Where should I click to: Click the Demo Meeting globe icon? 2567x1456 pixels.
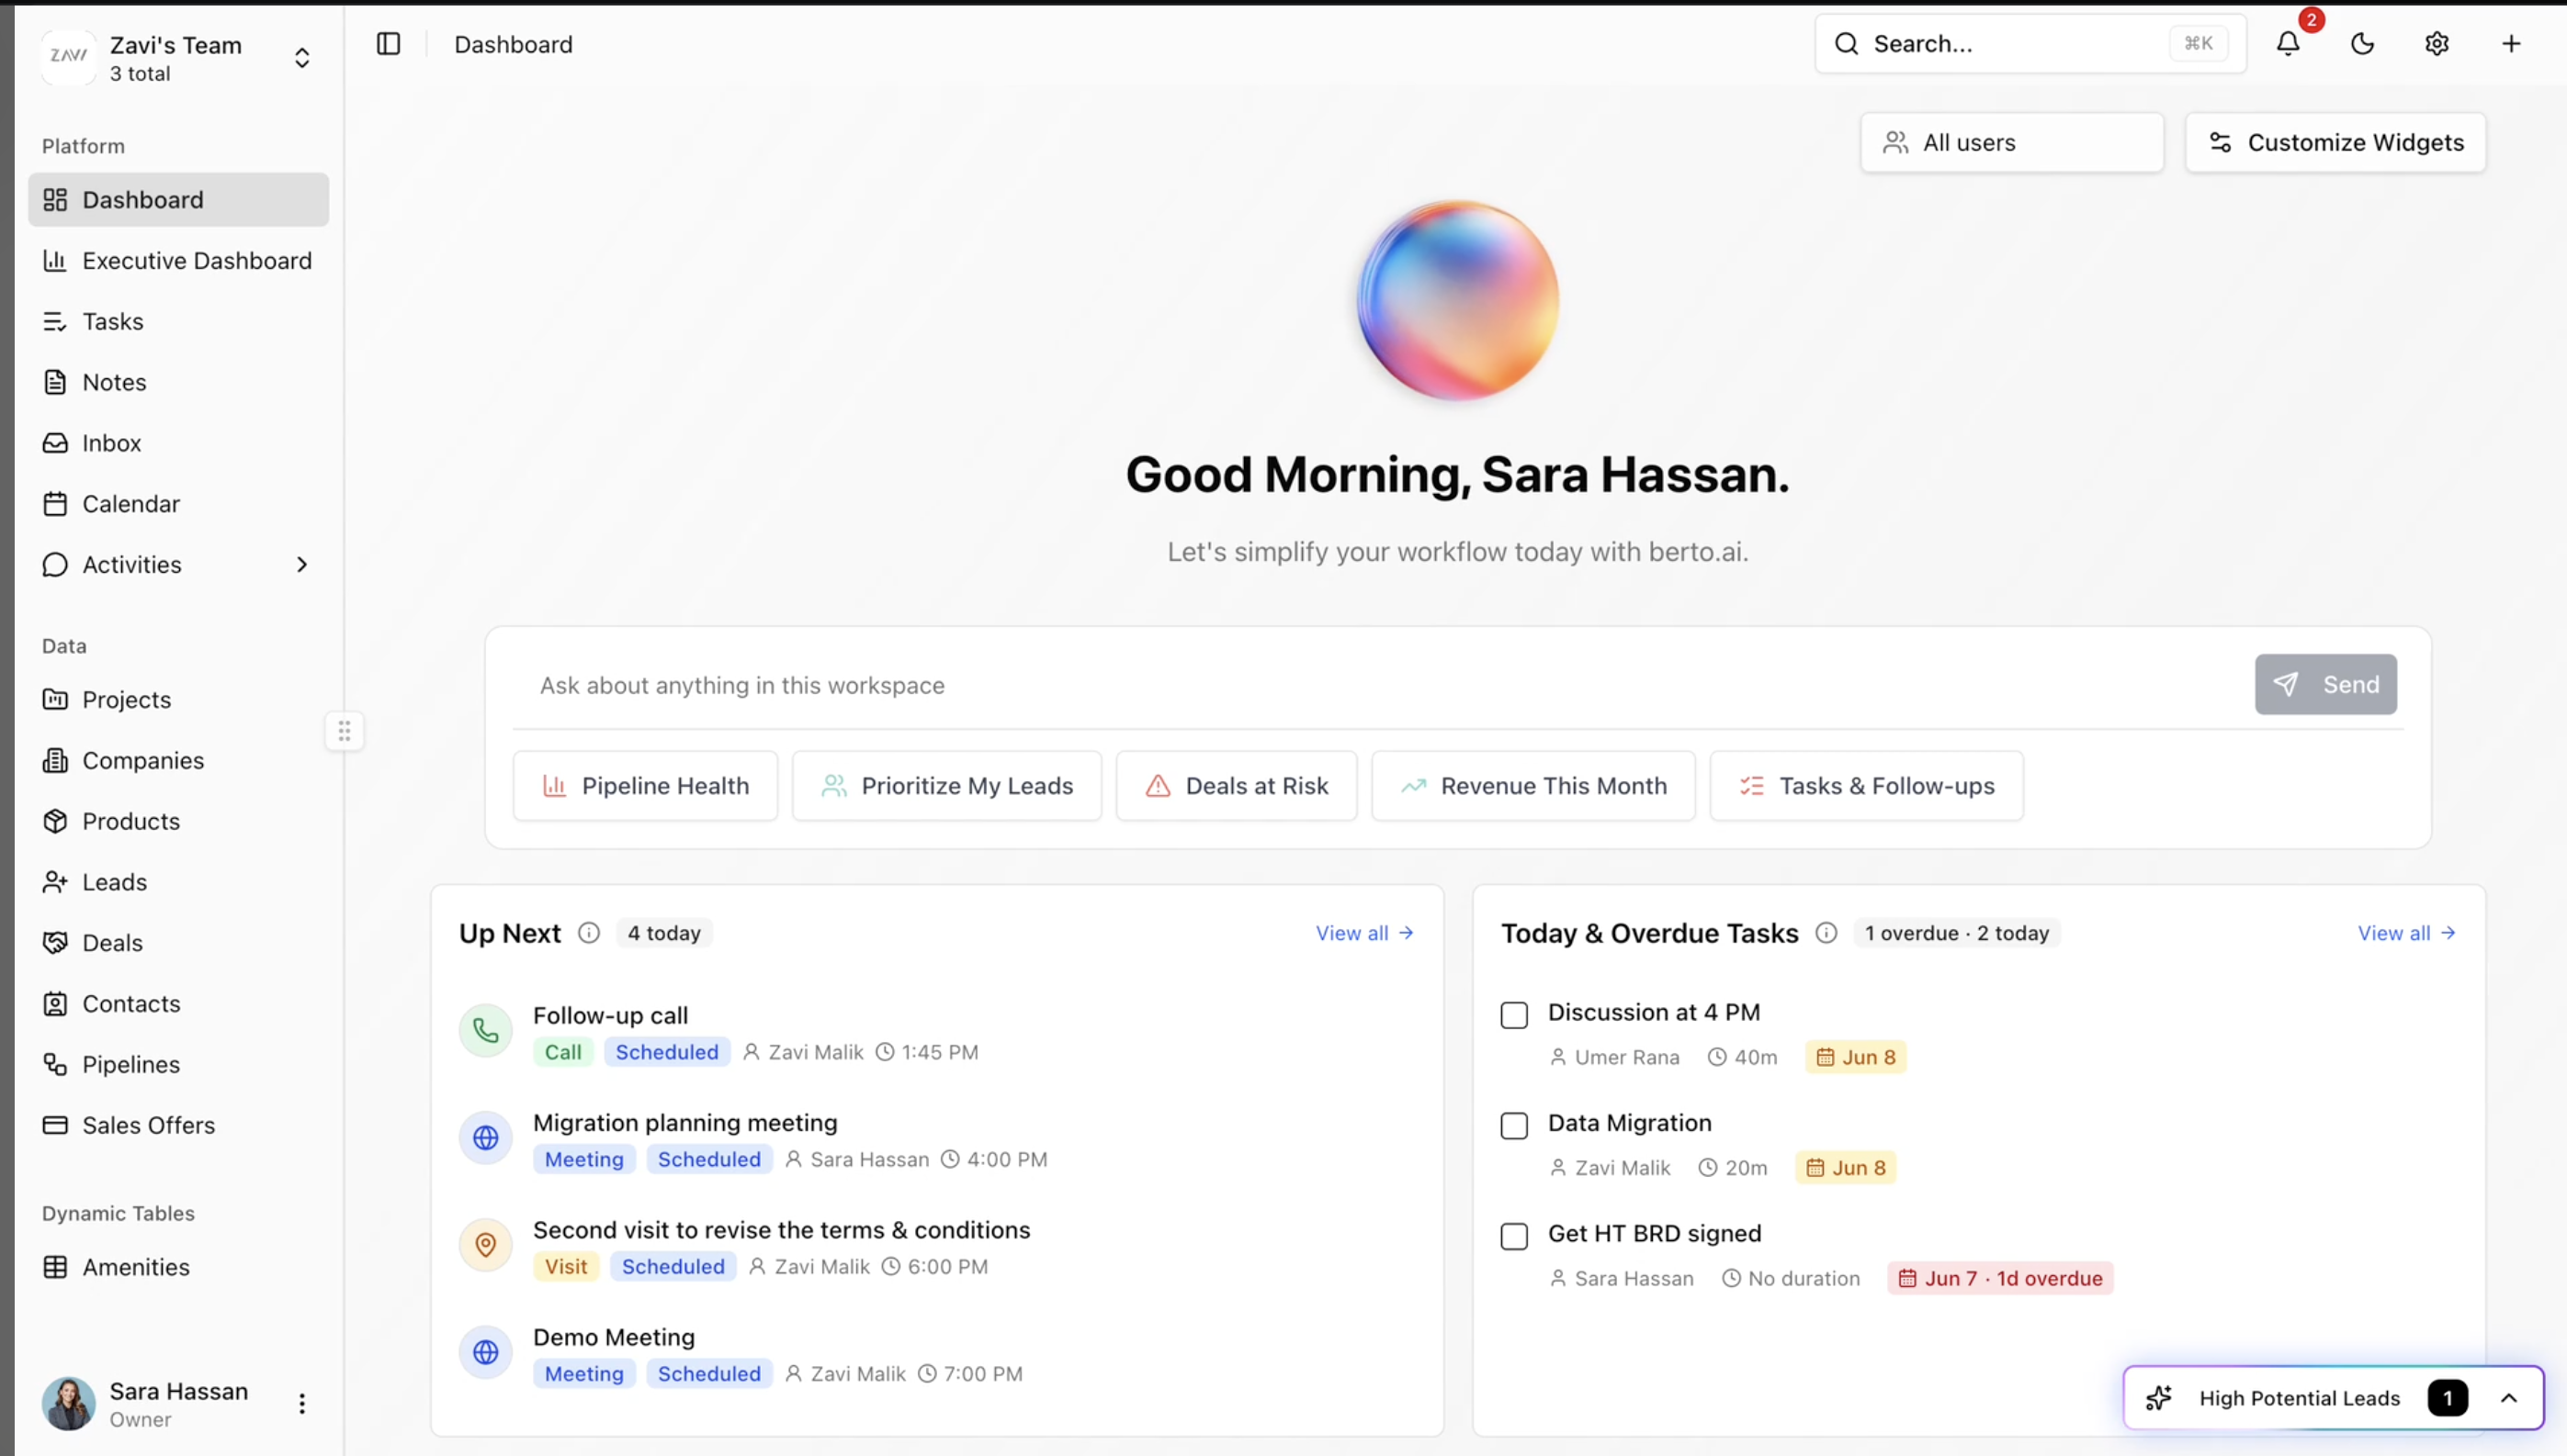tap(485, 1353)
